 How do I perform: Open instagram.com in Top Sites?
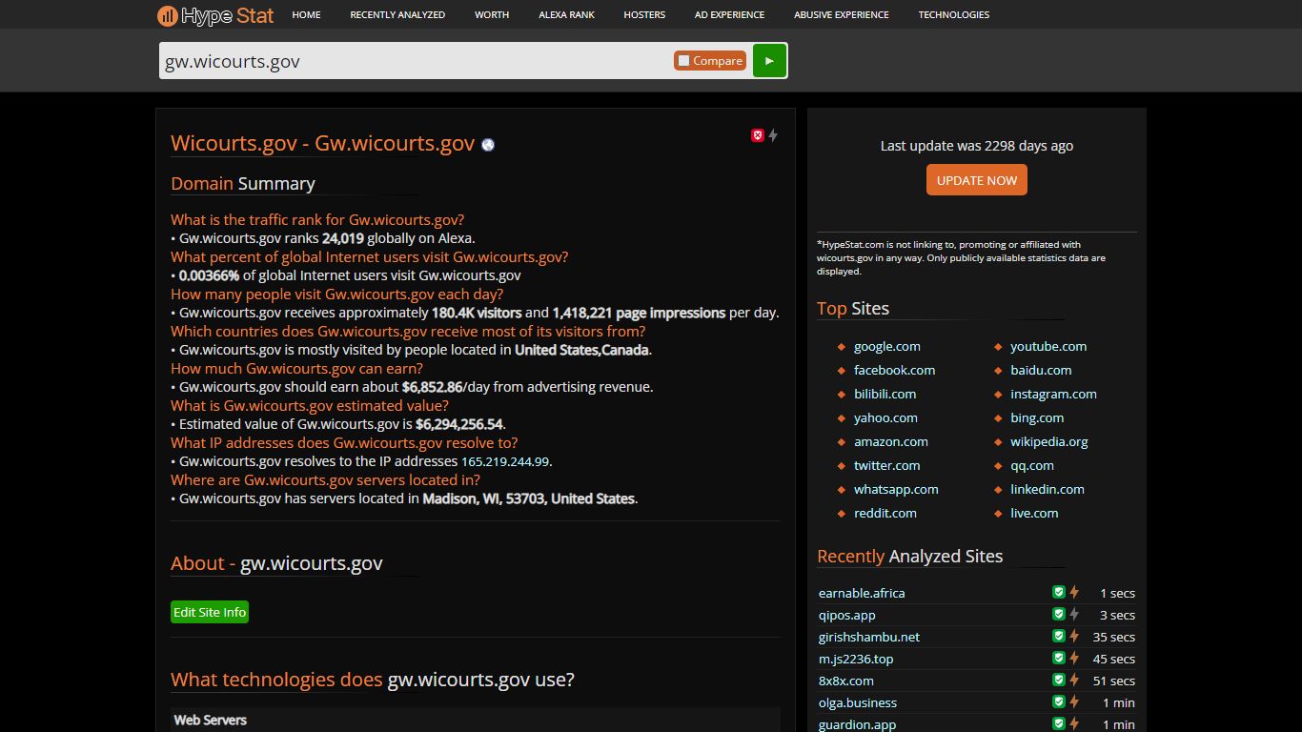click(1053, 394)
